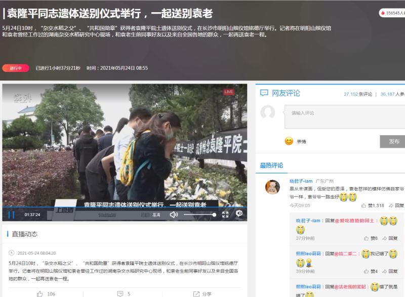
Task: Mute the video volume speaker icon
Action: point(174,215)
